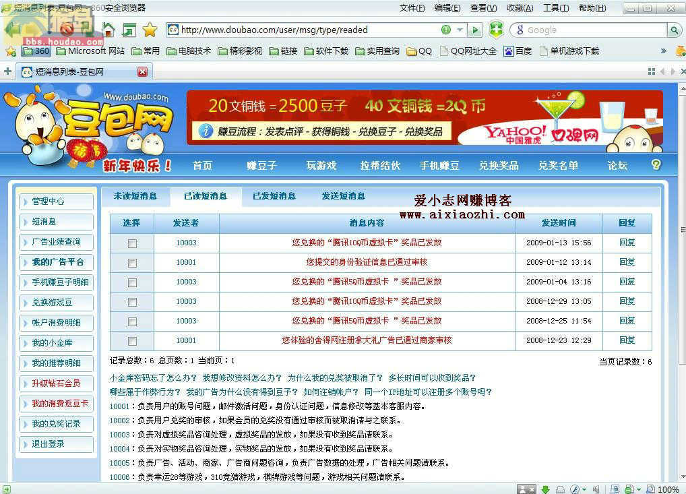Screen dimensions: 686x494
Task: Open dropdown arrow beside status bar feather icon
Action: (584, 489)
